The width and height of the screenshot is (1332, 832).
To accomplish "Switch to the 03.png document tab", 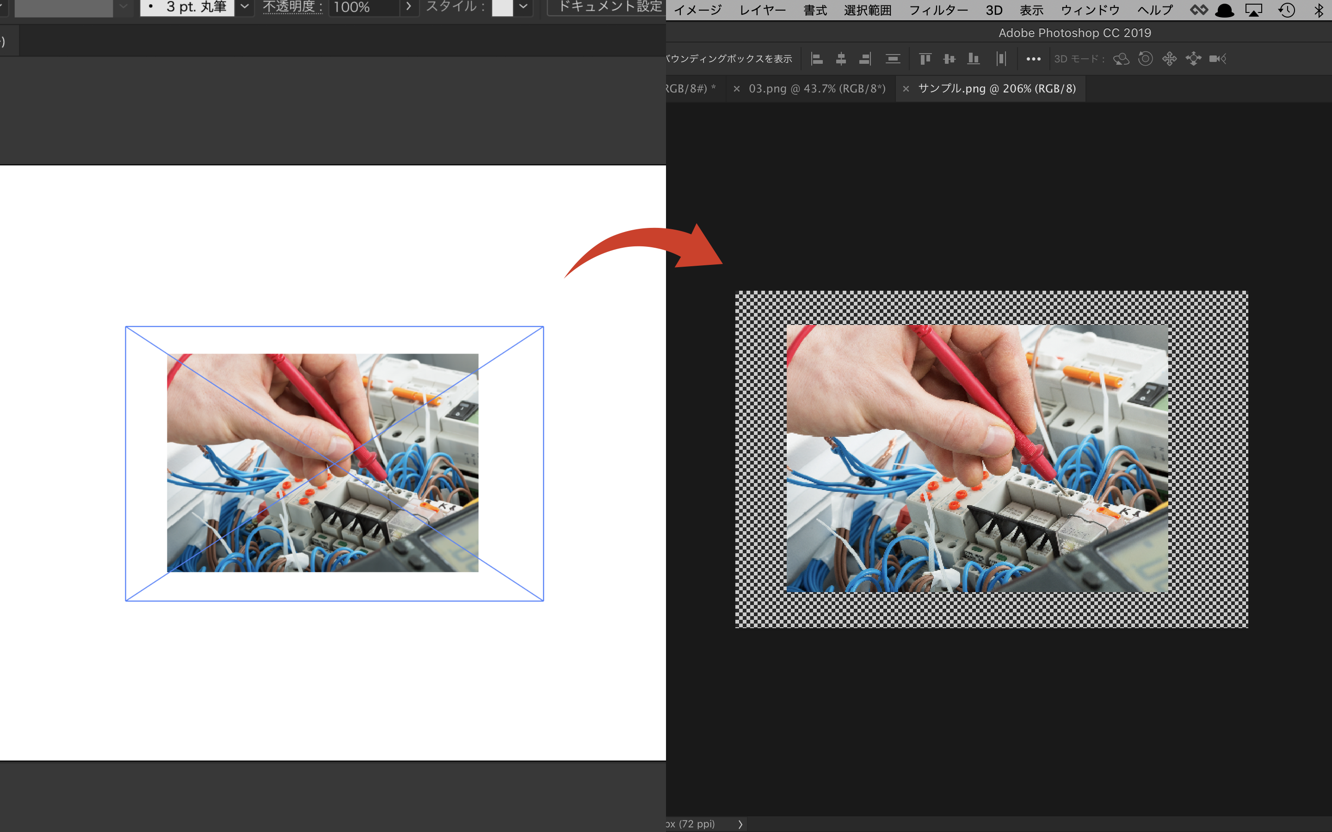I will point(816,89).
